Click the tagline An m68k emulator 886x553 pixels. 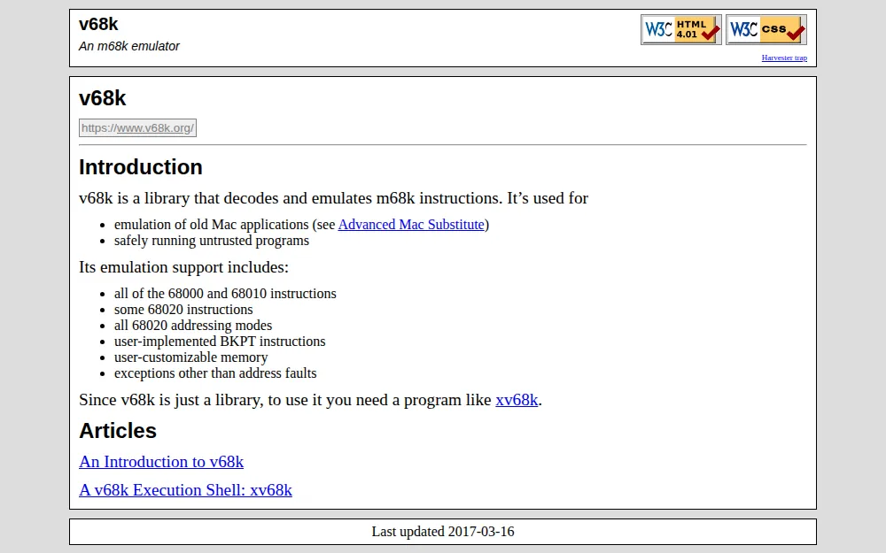pyautogui.click(x=128, y=46)
